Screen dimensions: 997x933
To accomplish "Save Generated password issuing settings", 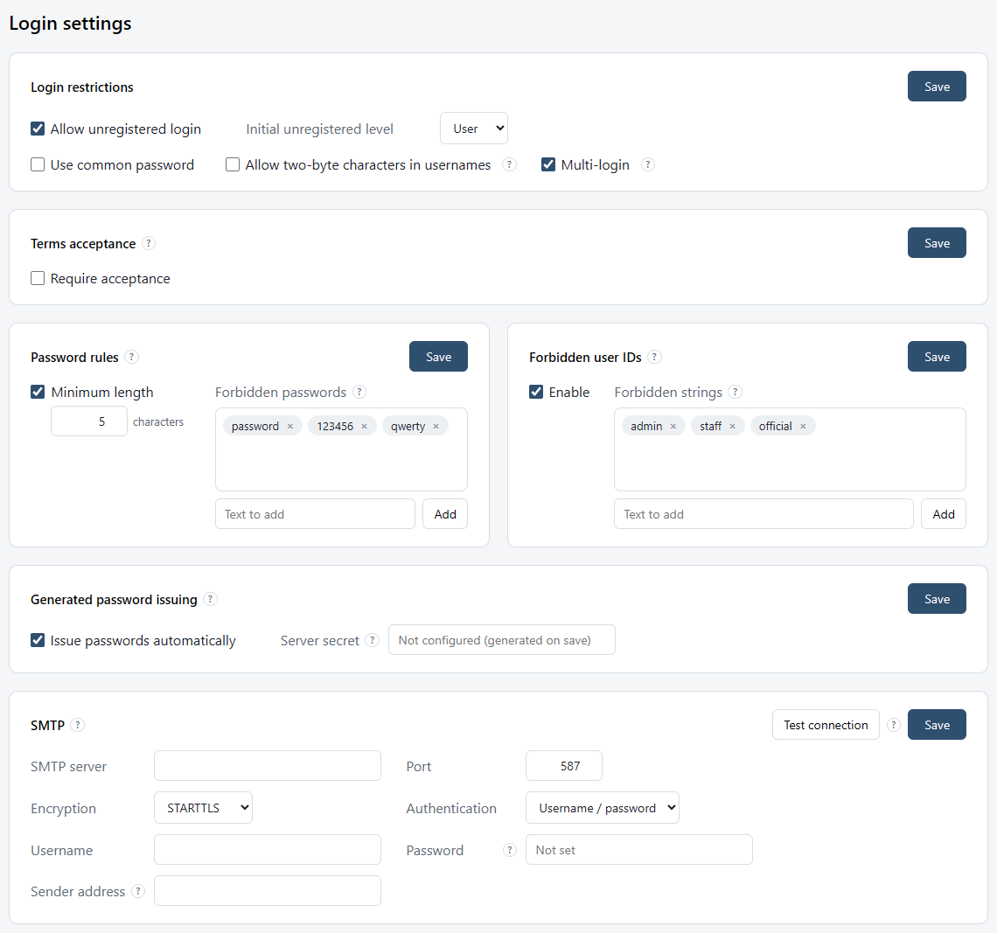I will coord(937,599).
